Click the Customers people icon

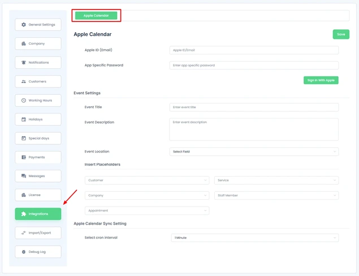[x=24, y=82]
